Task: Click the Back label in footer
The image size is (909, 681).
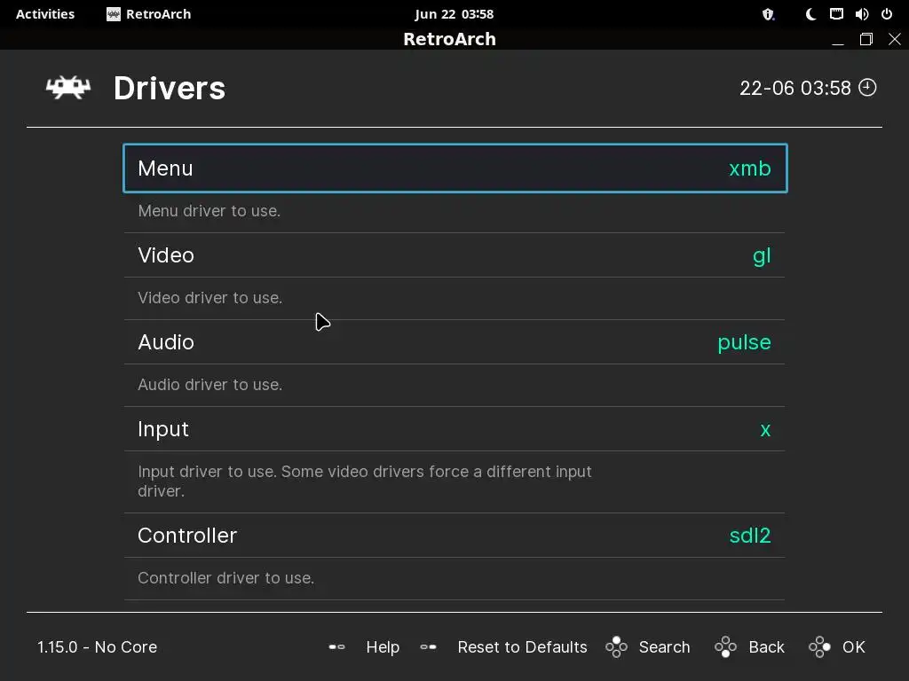Action: pos(766,646)
